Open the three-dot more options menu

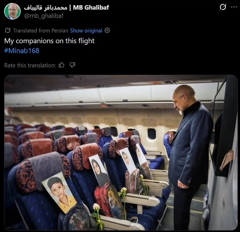click(x=234, y=7)
